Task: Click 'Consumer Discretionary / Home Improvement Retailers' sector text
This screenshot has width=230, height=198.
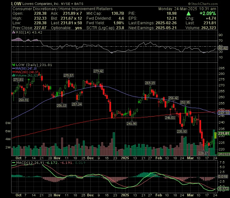Action: pos(62,9)
